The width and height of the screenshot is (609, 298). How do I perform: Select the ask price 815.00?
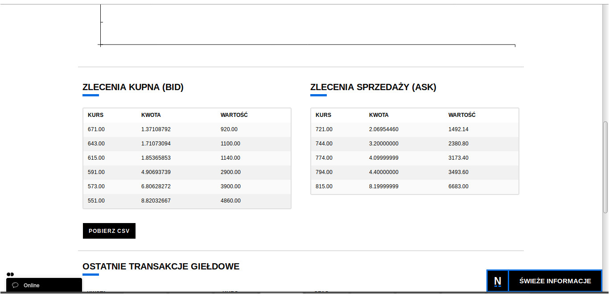324,186
